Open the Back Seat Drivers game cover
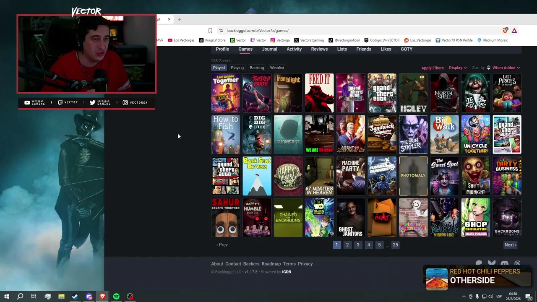Image resolution: width=537 pixels, height=302 pixels. coord(257,176)
